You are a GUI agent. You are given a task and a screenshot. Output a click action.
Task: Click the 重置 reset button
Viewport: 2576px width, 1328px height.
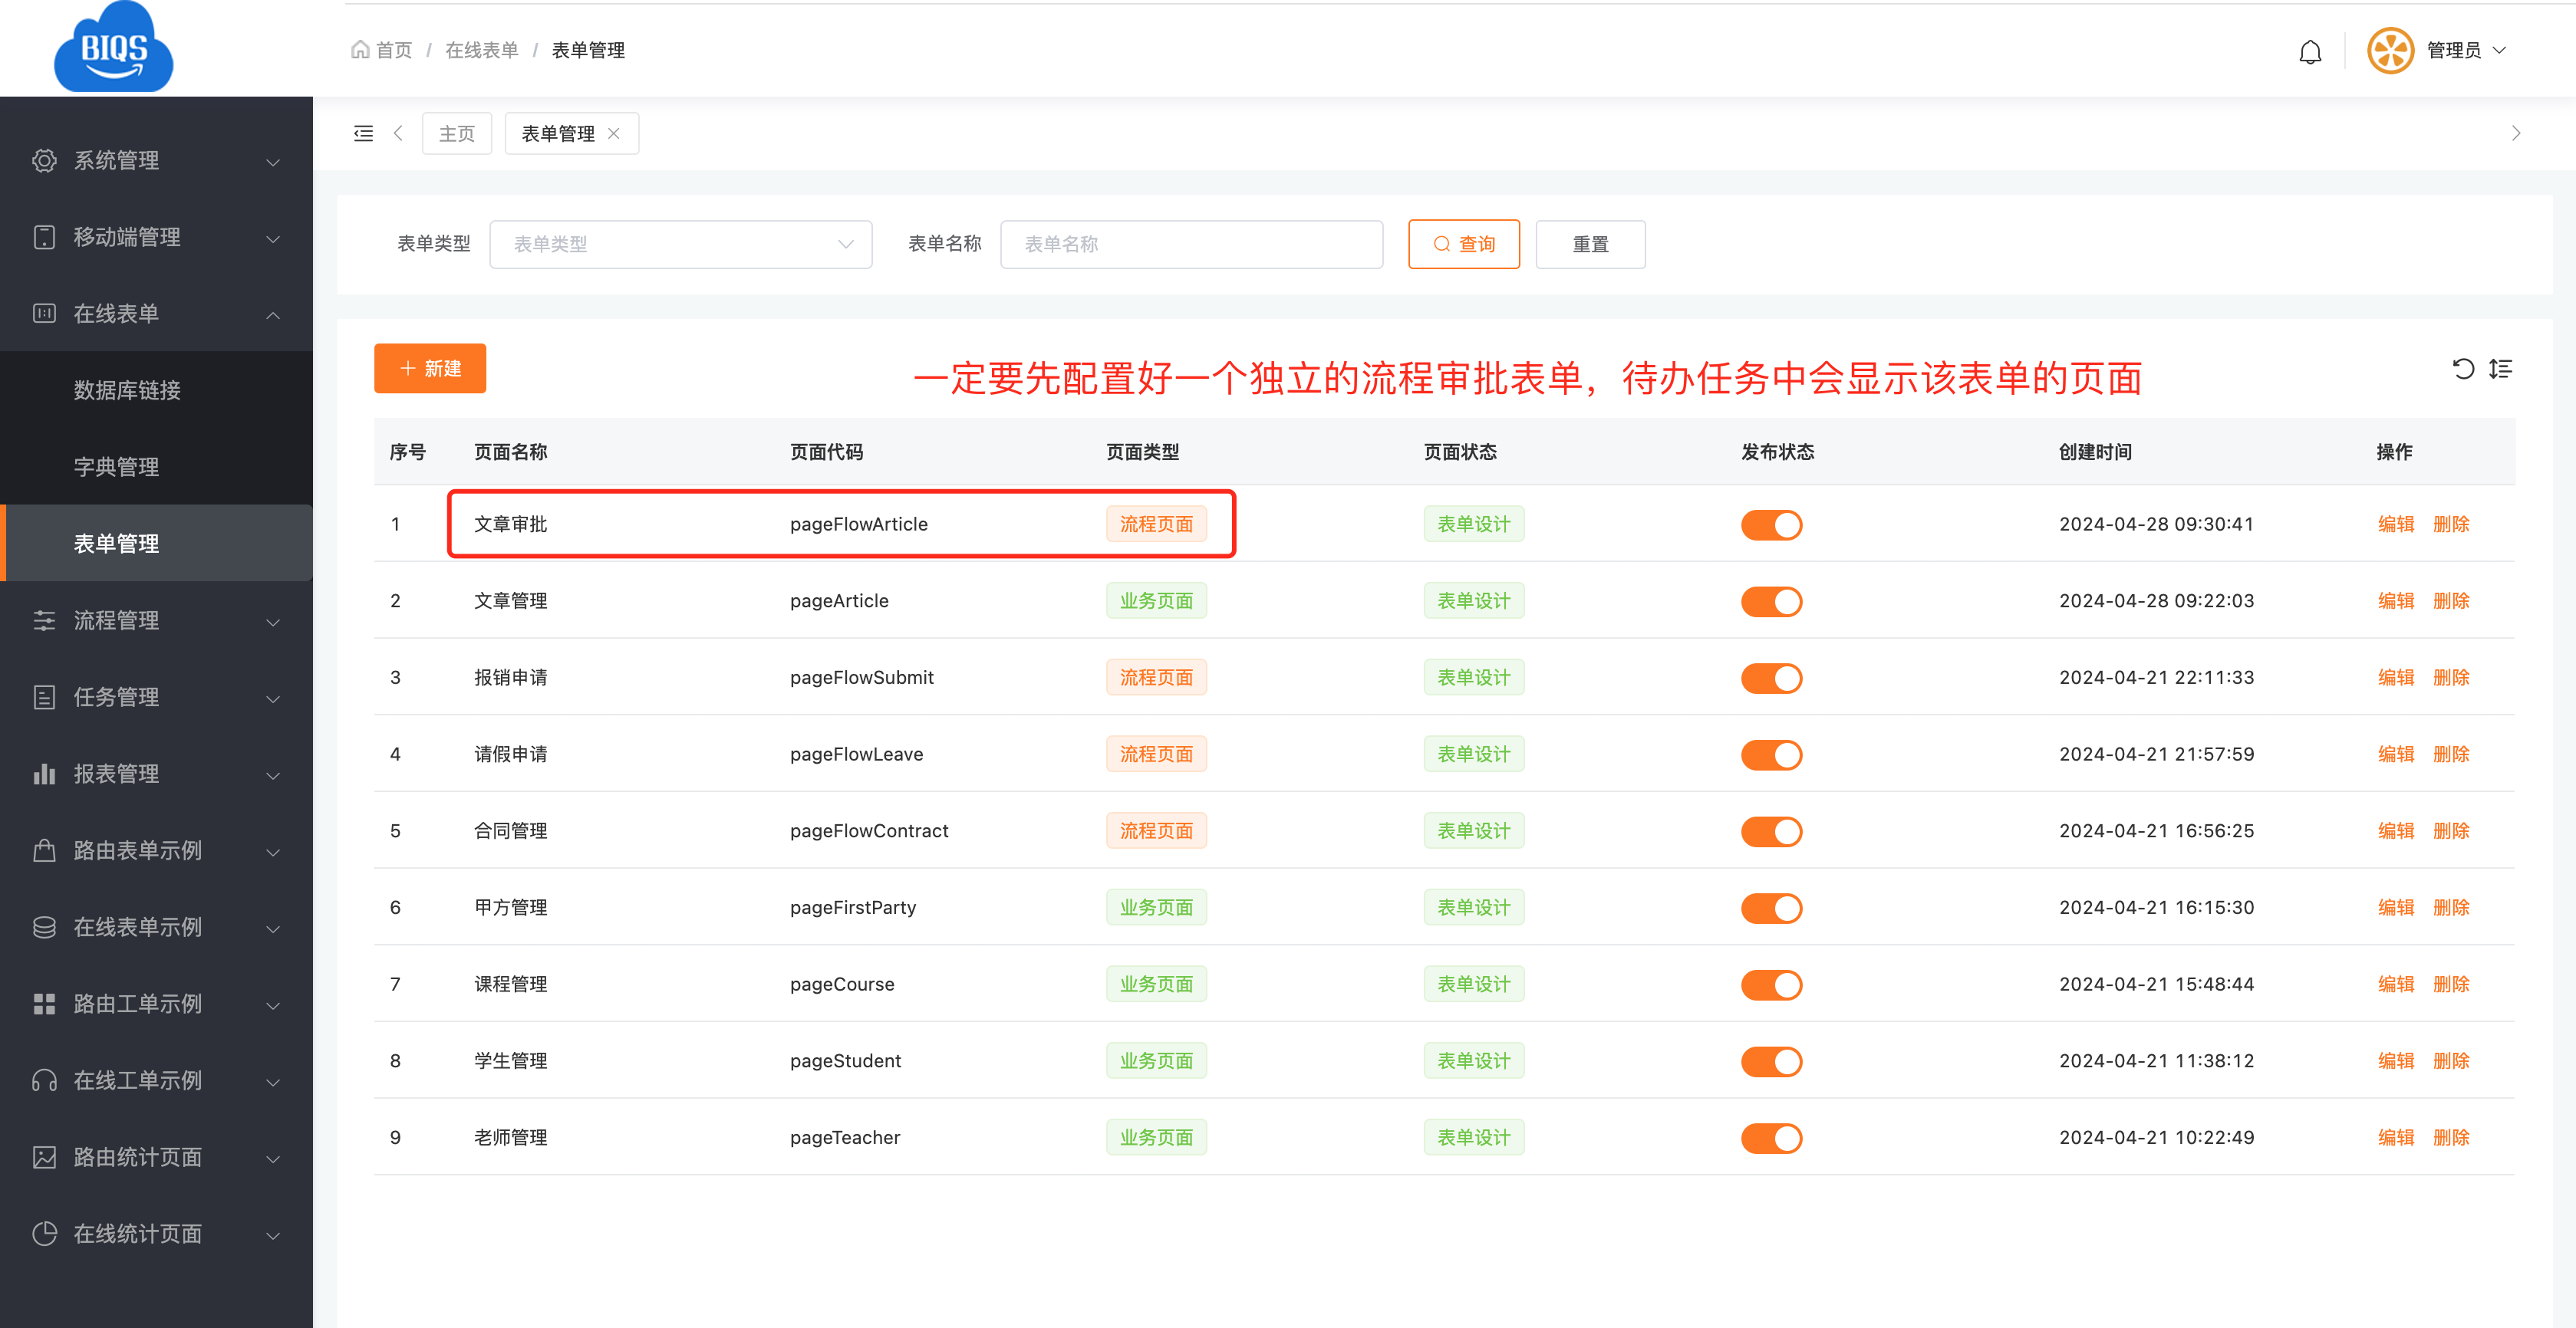coord(1590,245)
